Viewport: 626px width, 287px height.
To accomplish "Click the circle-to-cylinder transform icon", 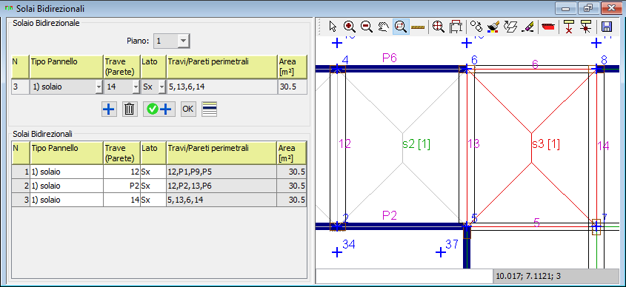I will [476, 27].
